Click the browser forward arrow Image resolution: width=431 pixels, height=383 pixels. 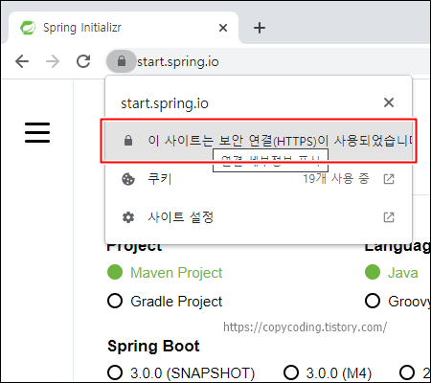[x=53, y=61]
